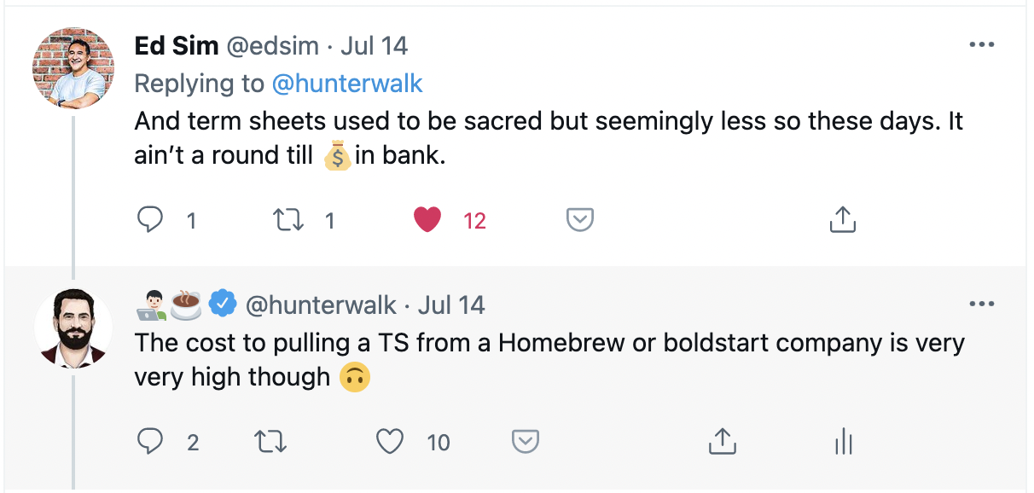Click the @hunterwalk handle on second tweet
The width and height of the screenshot is (1034, 493).
tap(322, 304)
